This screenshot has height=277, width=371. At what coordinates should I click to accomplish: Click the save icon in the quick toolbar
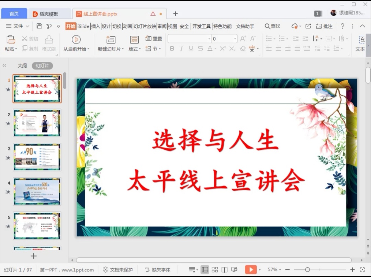coord(39,26)
